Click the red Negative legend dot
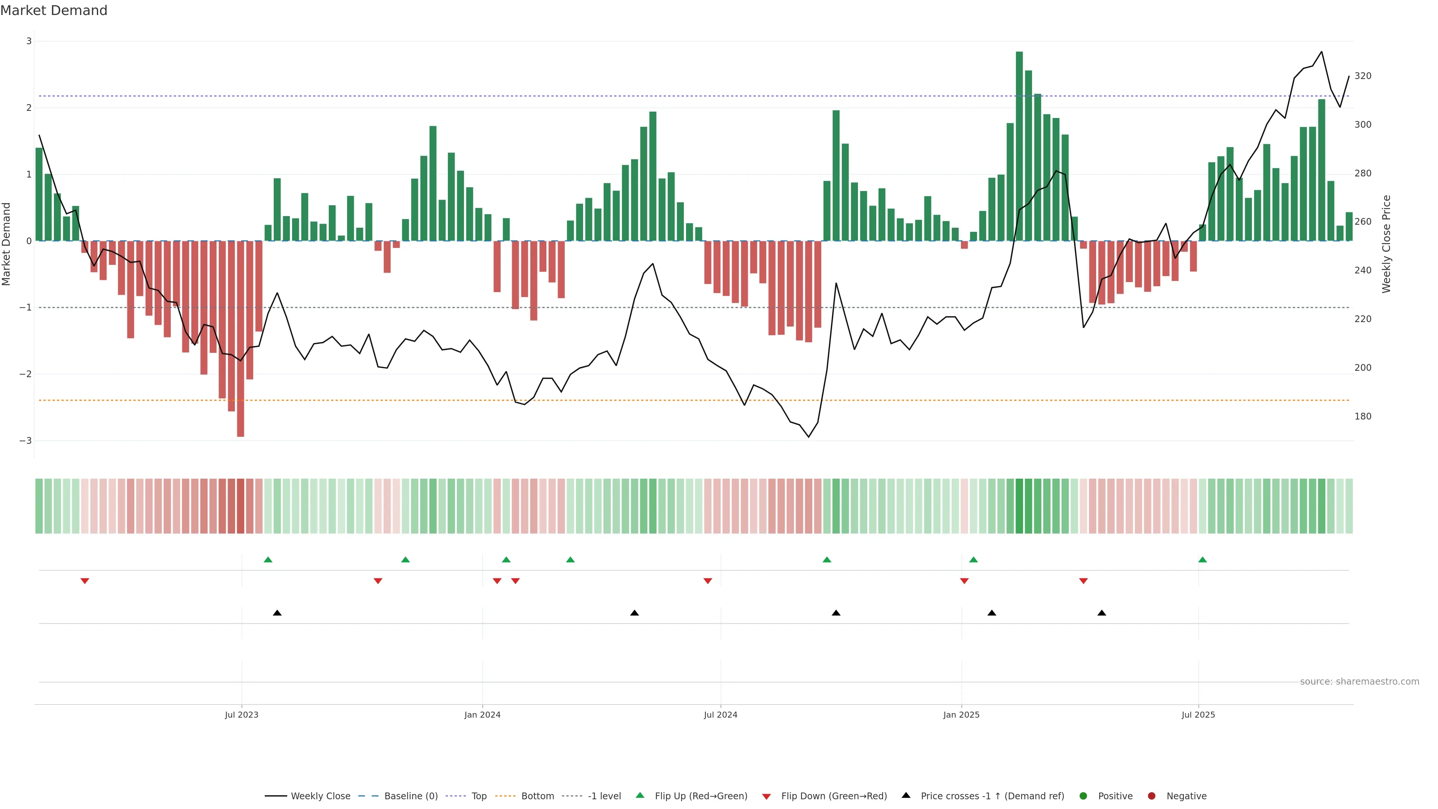1438x809 pixels. [1152, 796]
